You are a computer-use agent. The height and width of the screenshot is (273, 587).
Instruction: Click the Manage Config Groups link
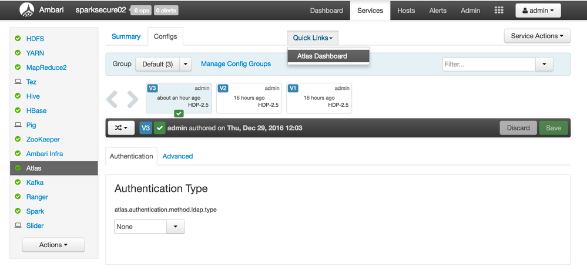click(x=236, y=63)
